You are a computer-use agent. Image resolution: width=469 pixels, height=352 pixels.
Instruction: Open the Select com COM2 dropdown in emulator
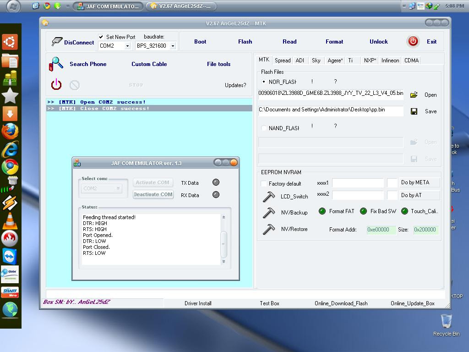coord(101,188)
